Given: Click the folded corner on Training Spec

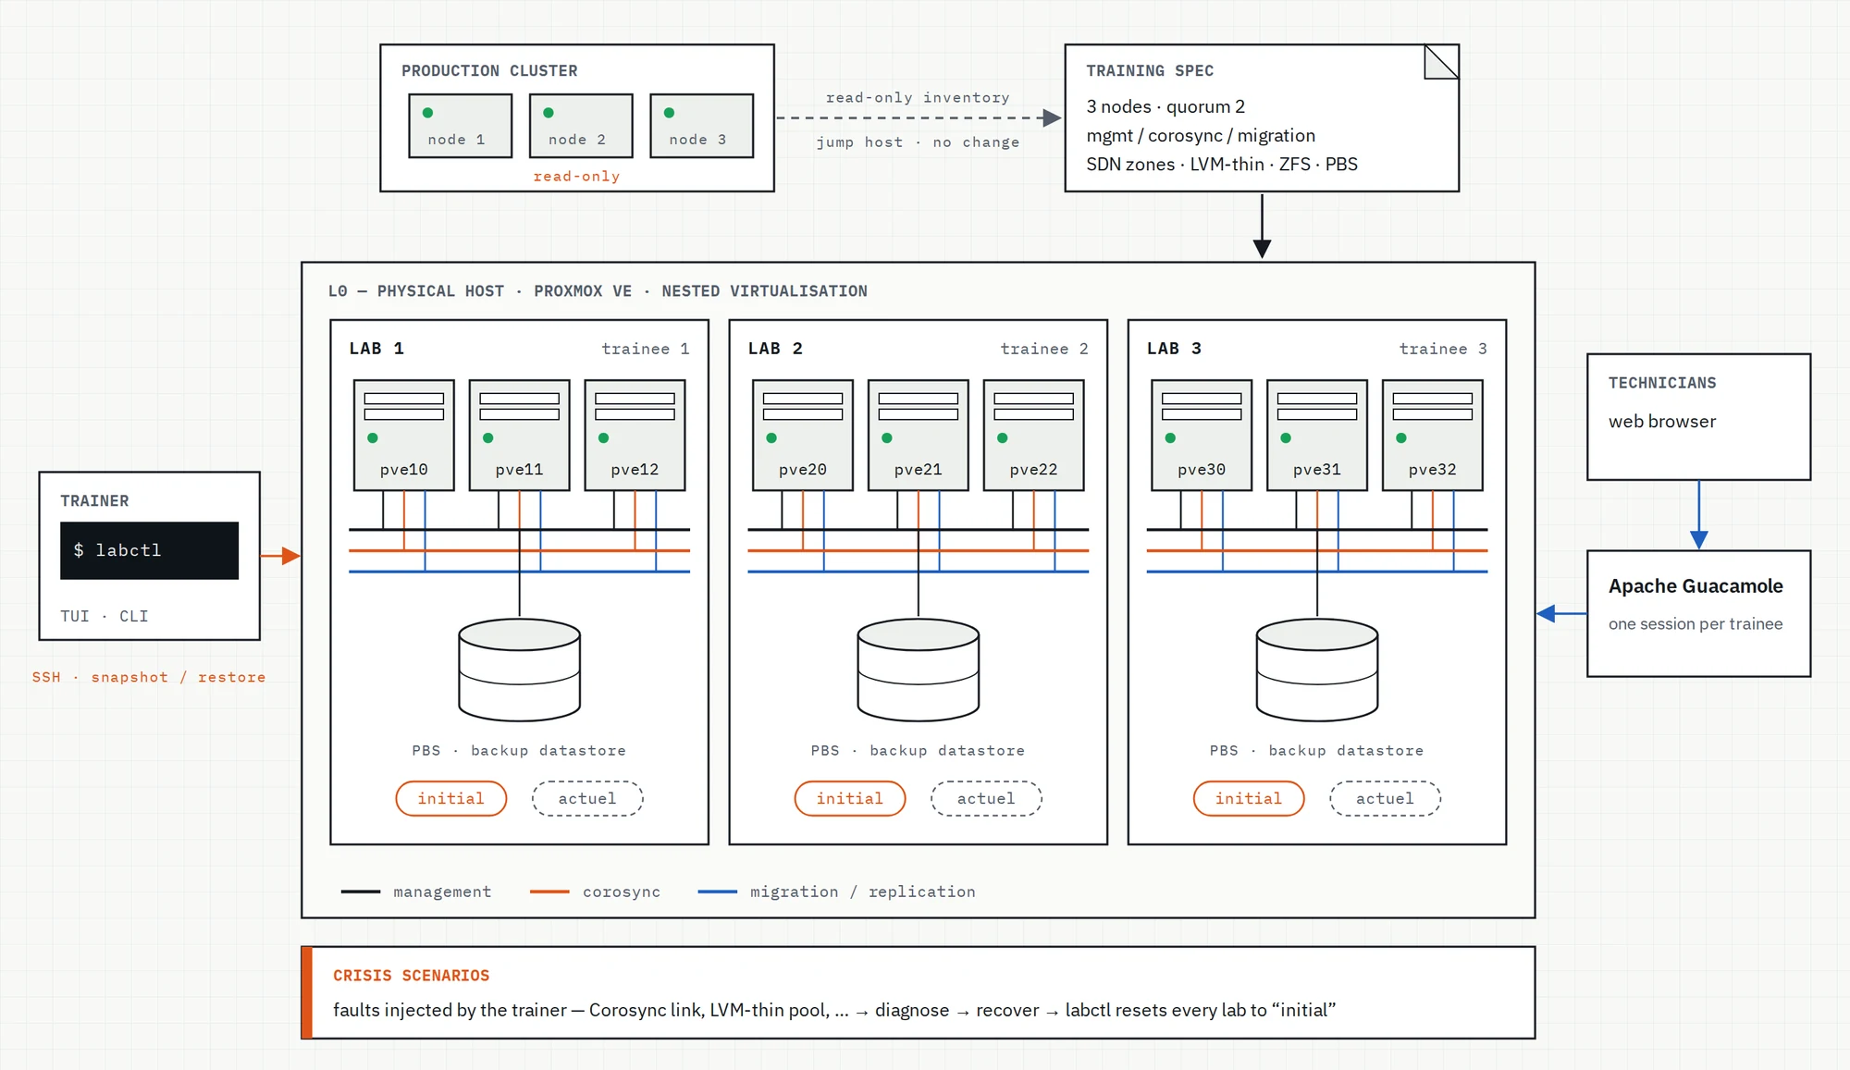Looking at the screenshot, I should tap(1441, 62).
